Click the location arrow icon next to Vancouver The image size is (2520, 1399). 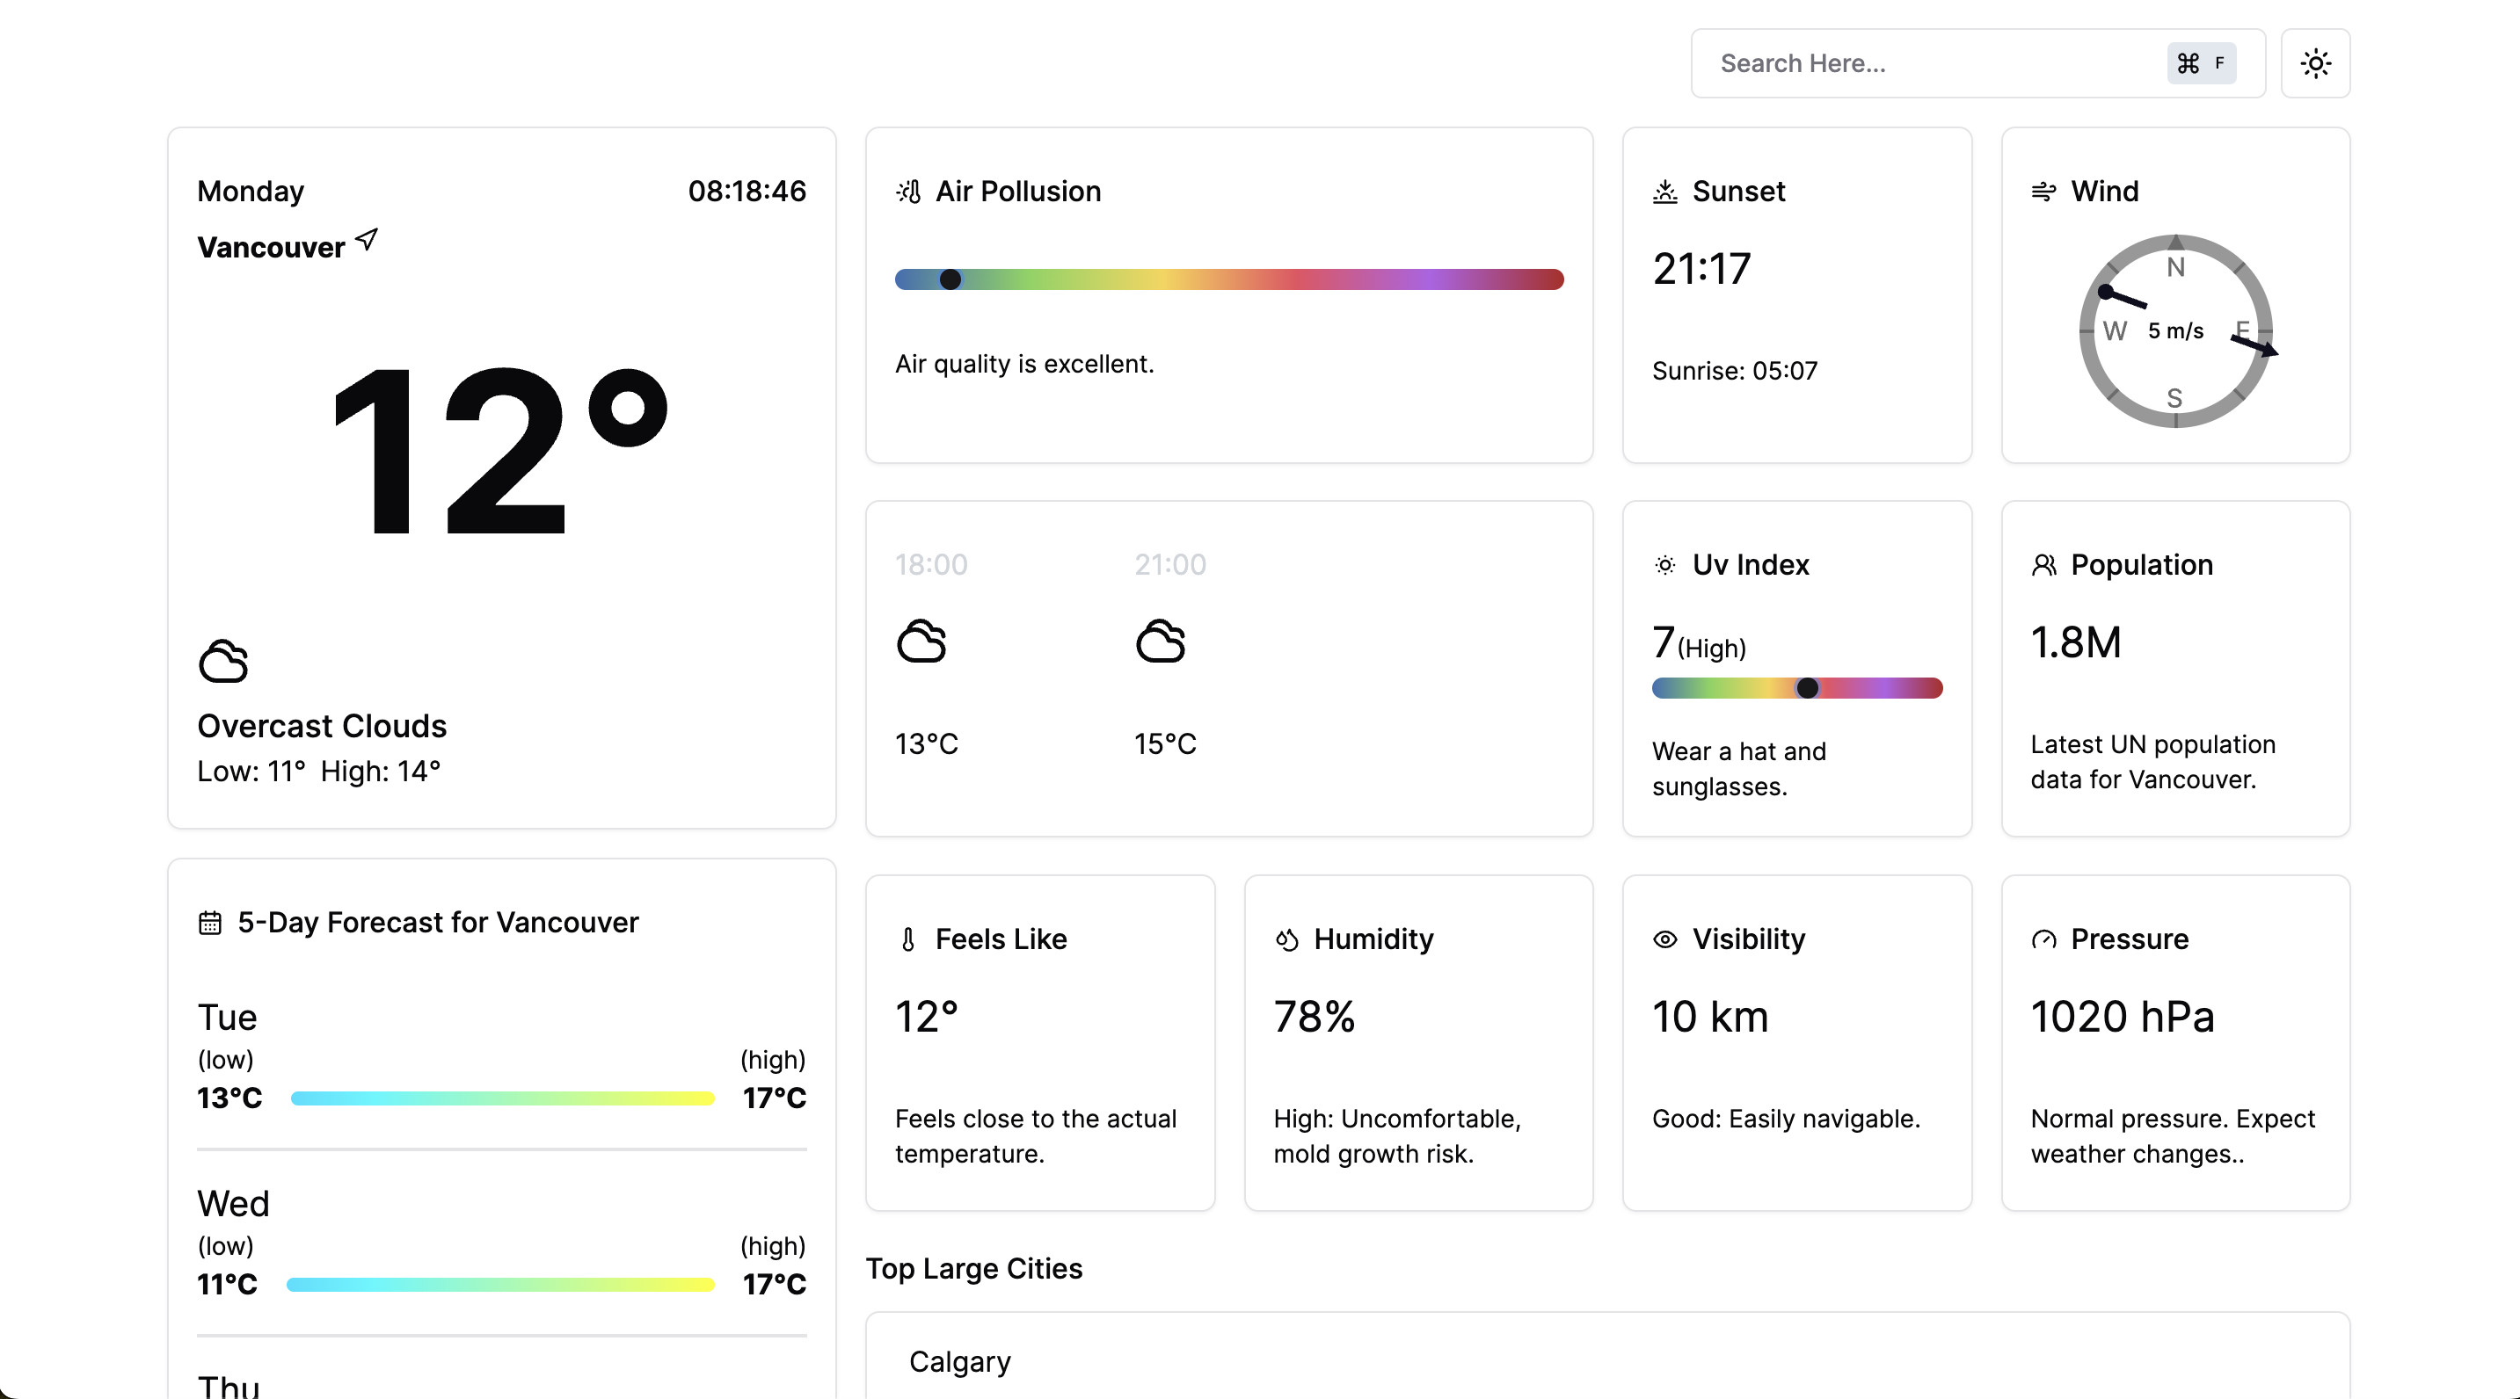[x=367, y=240]
